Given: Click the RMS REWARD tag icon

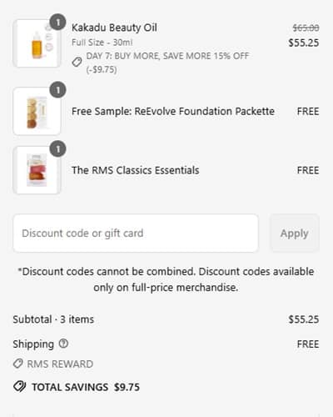Looking at the screenshot, I should (18, 364).
